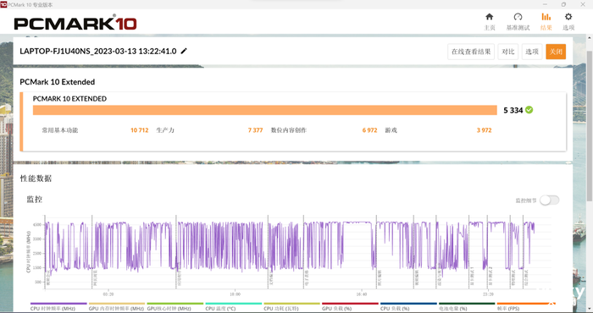This screenshot has width=593, height=313.
Task: Click the 16:40 time label on chart axis
Action: [361, 294]
